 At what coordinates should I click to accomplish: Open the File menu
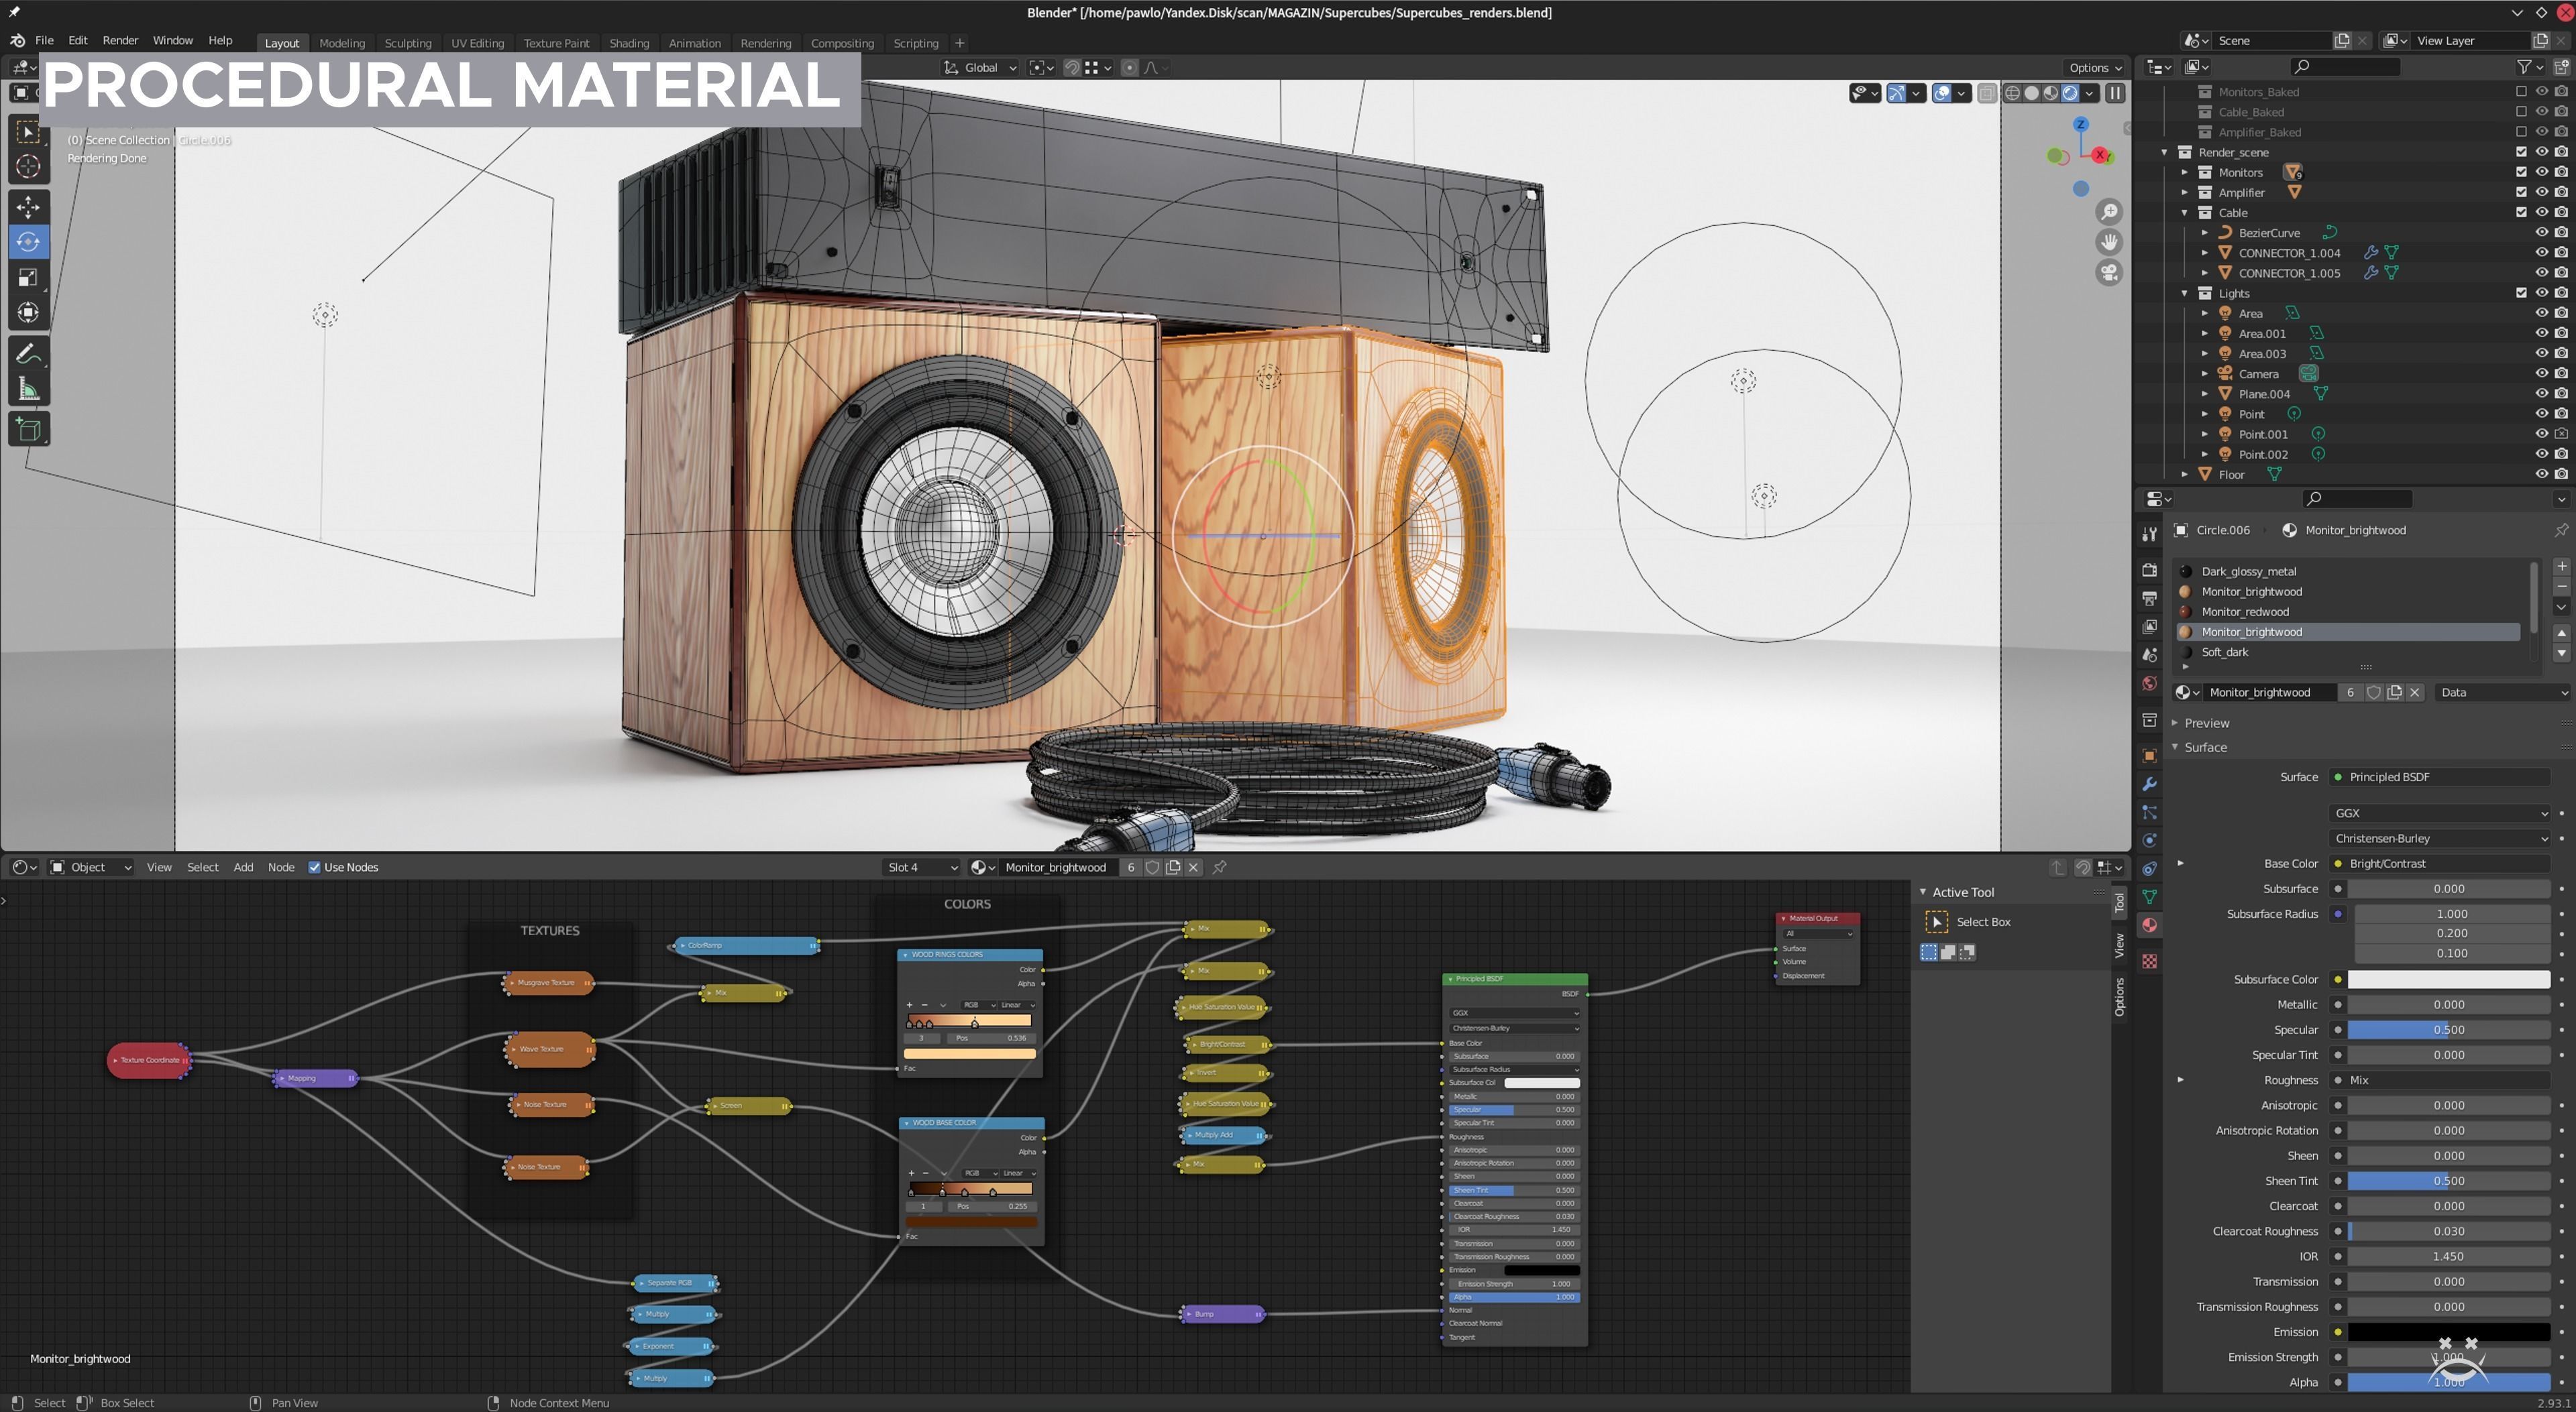44,40
